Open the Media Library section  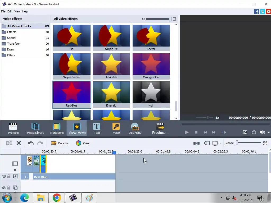[35, 128]
